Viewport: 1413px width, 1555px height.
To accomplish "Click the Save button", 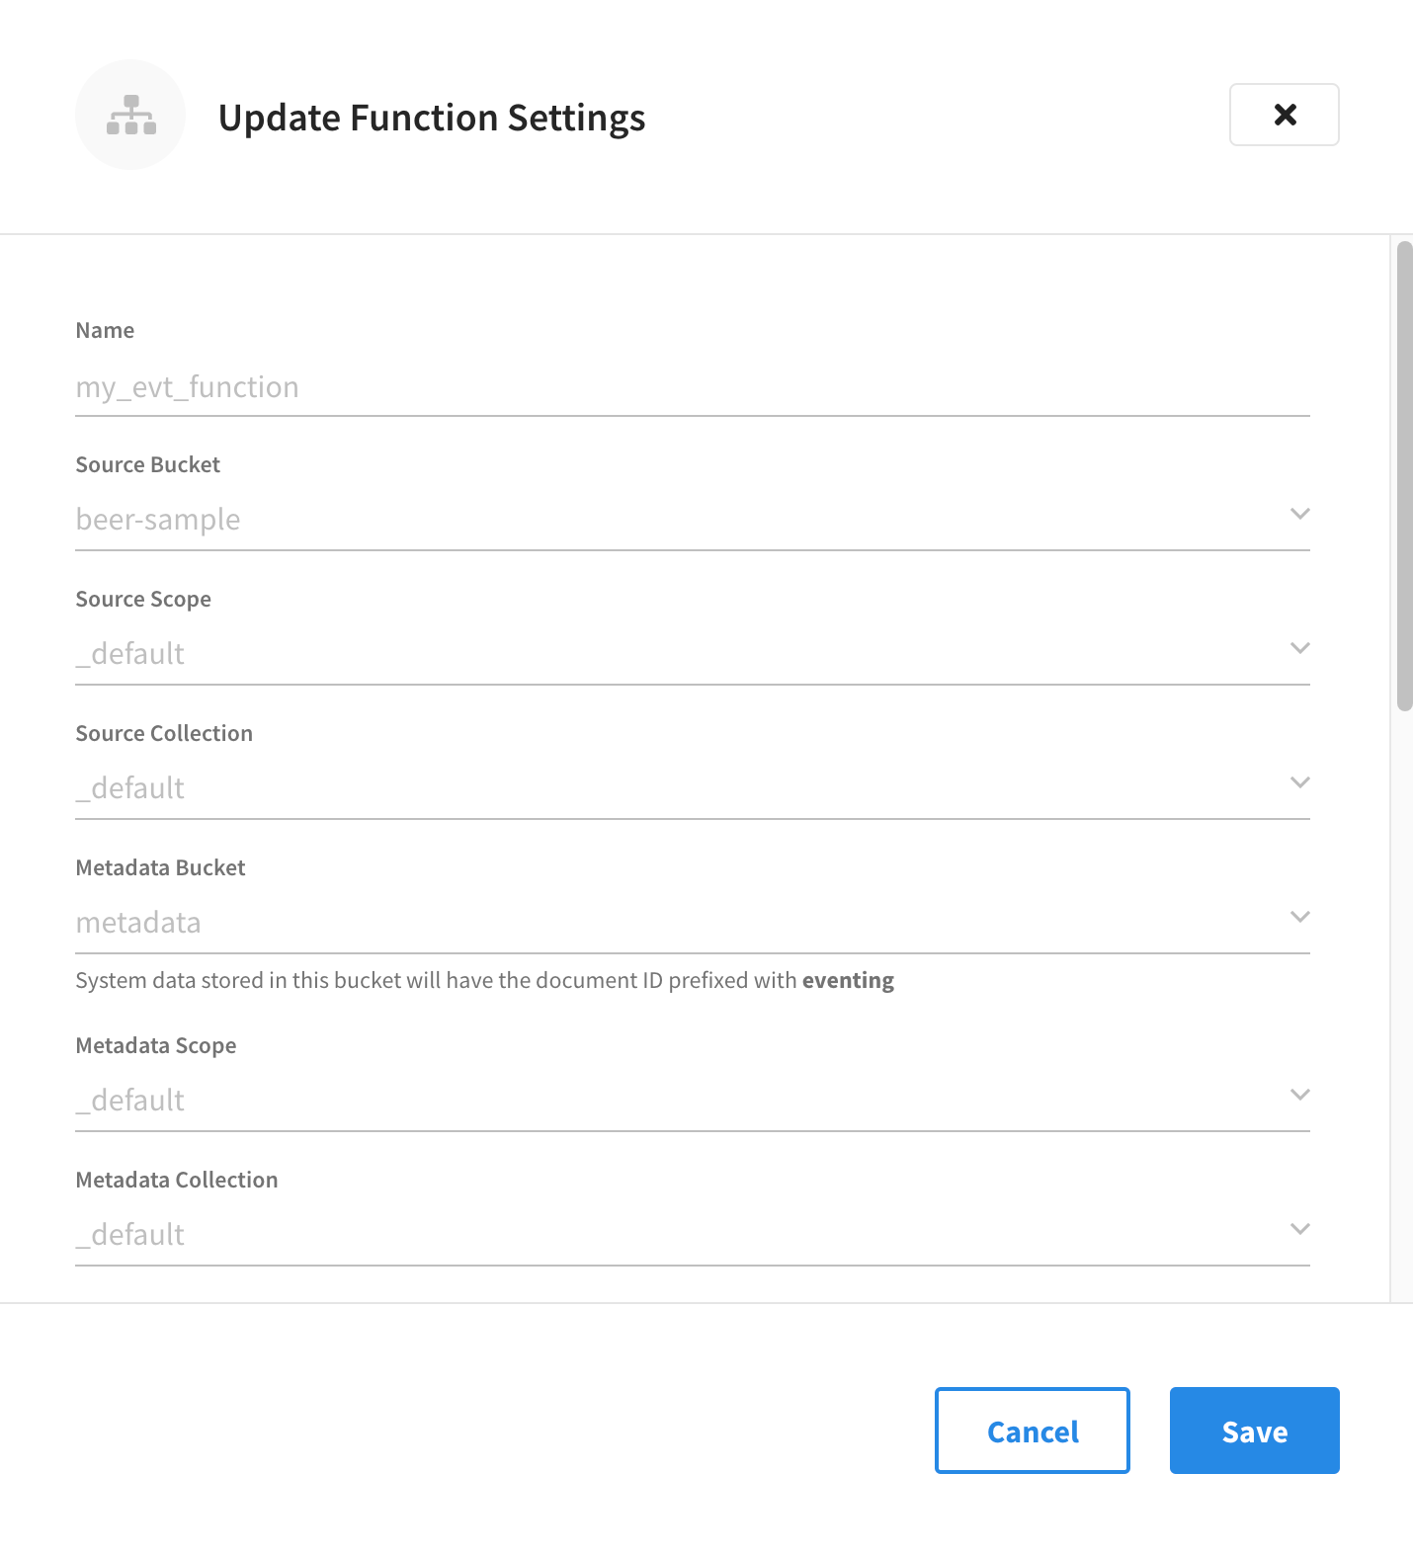I will (1254, 1431).
